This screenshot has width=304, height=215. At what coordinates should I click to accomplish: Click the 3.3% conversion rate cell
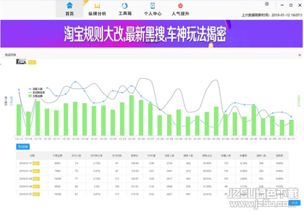pos(97,187)
